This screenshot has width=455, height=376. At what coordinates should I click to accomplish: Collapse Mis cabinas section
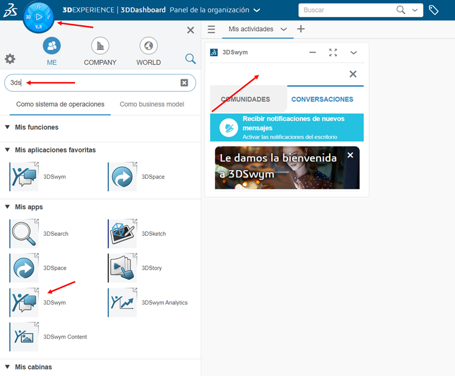coord(7,367)
